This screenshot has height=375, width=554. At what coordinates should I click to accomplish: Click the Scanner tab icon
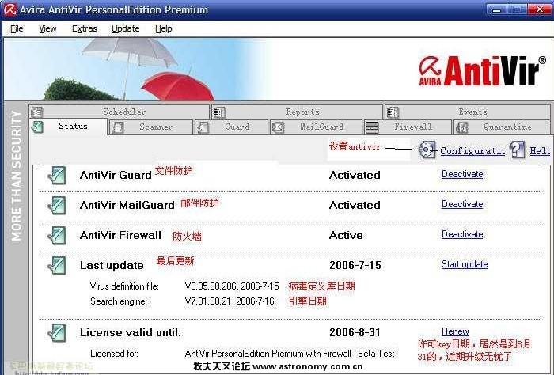(118, 127)
